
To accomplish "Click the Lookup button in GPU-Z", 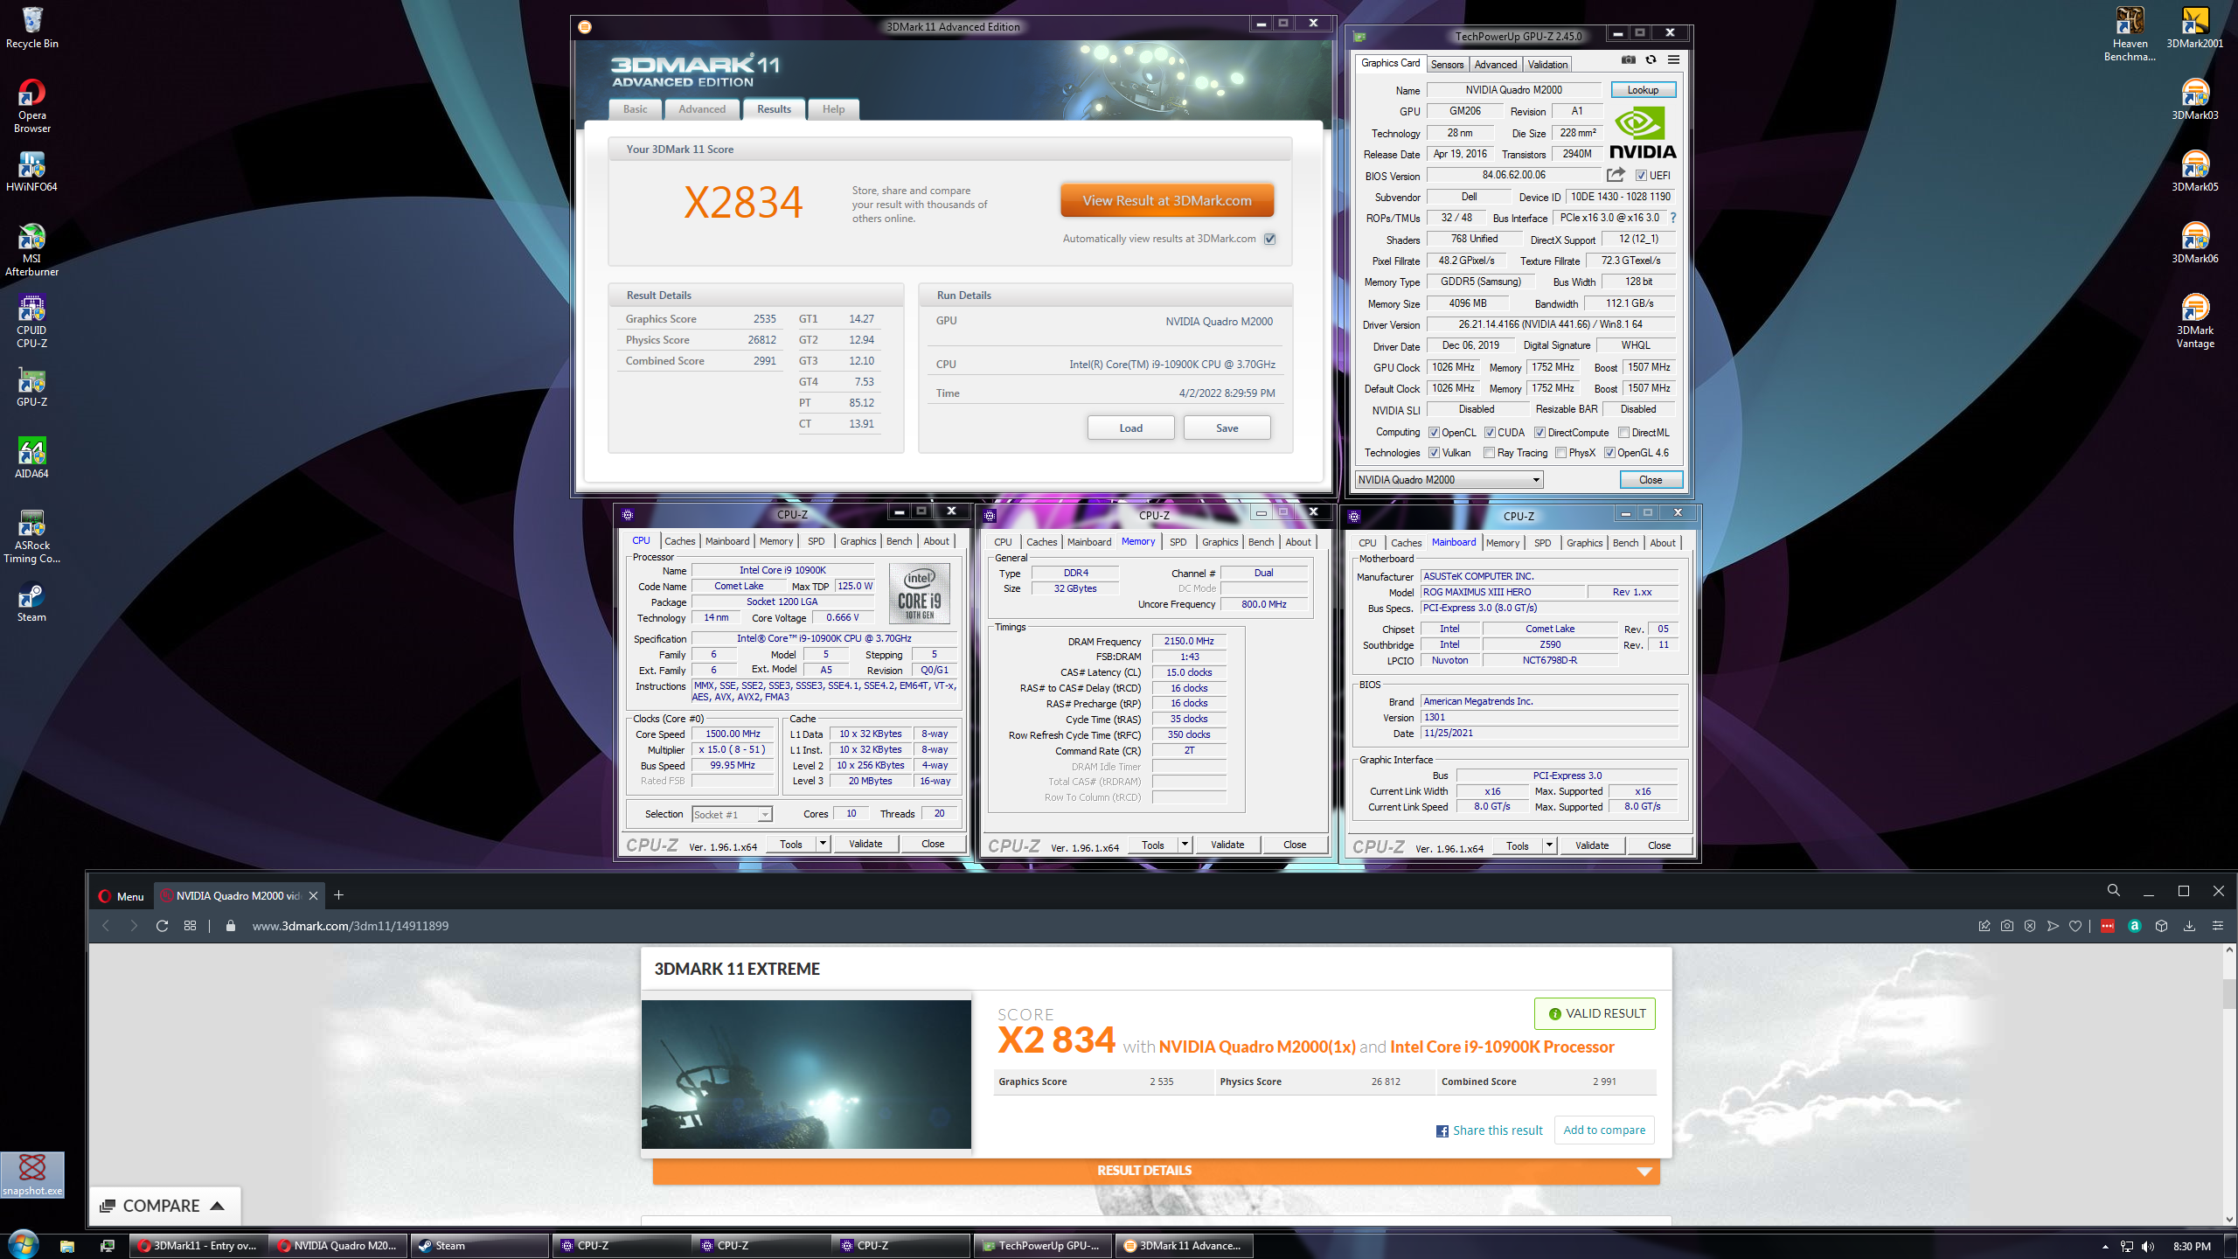I will pos(1643,90).
